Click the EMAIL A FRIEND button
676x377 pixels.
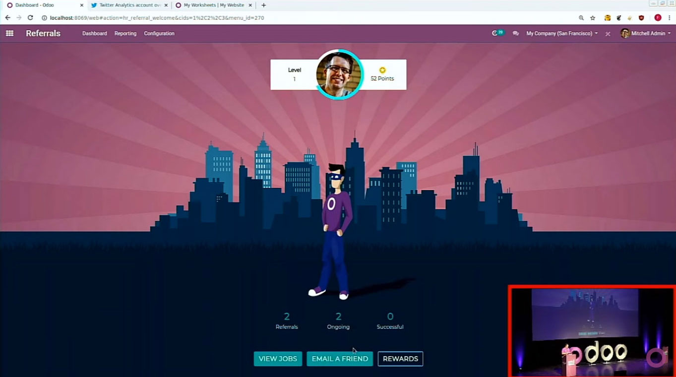click(340, 359)
